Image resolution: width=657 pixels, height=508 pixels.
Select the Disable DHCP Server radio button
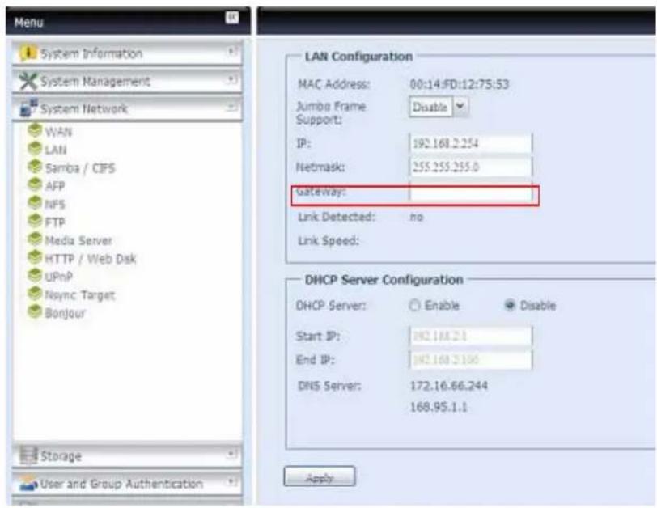click(x=510, y=306)
